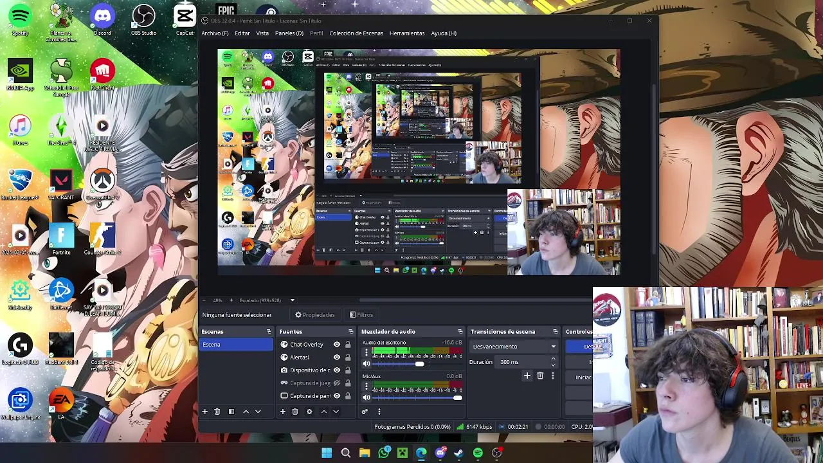This screenshot has width=823, height=463.
Task: Show Captura de juego source eye
Action: 336,383
